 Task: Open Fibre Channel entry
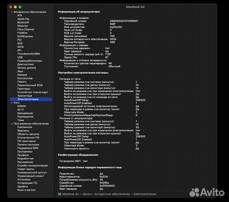coord(26,29)
